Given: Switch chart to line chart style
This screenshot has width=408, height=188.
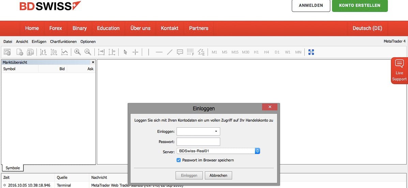Looking at the screenshot, I should click(64, 52).
